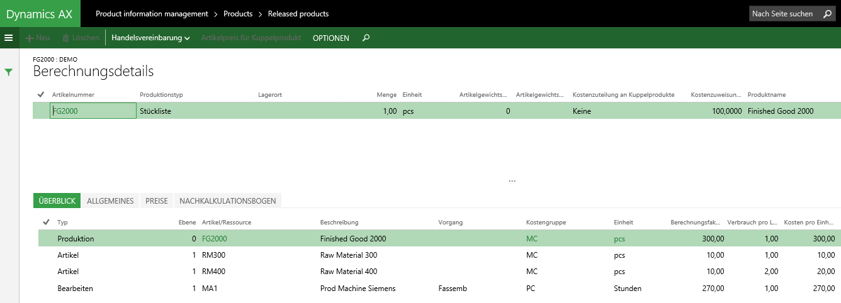Open the hamburger navigation menu
Viewport: 841px width, 303px height.
coord(9,38)
